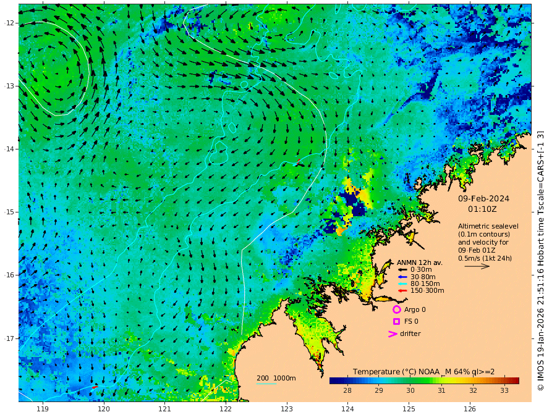Click the '80-150m' depth label
Viewport: 544px width, 420px height.
pos(425,284)
